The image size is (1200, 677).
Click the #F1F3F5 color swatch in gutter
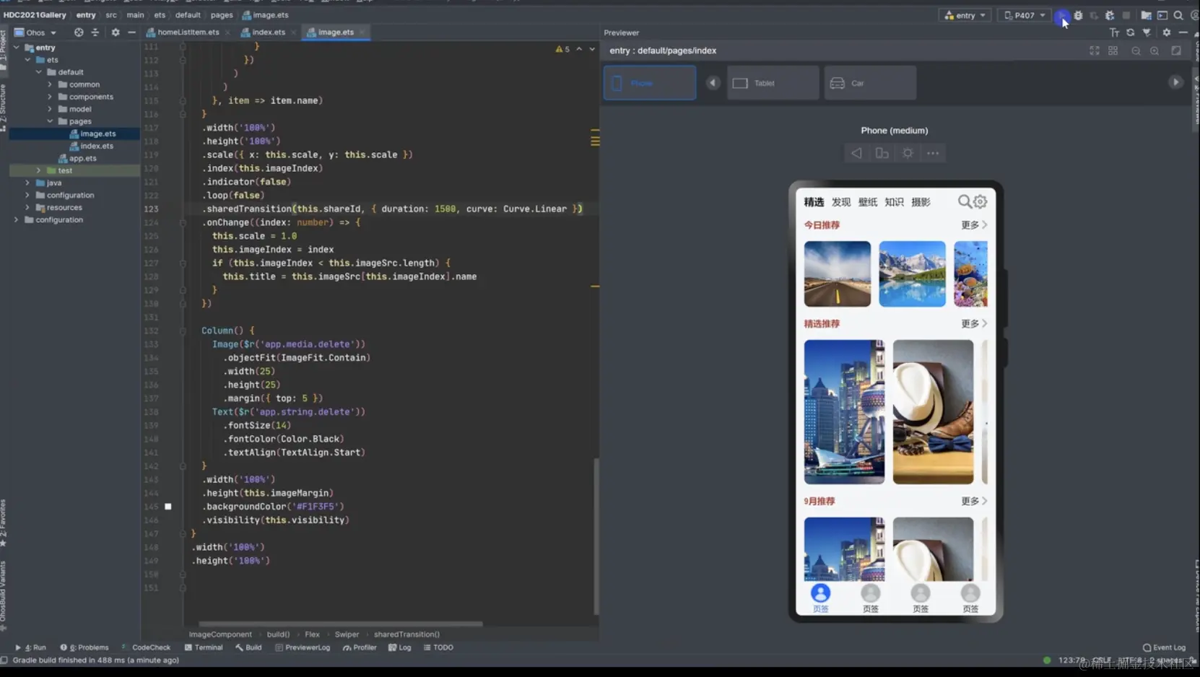[168, 507]
